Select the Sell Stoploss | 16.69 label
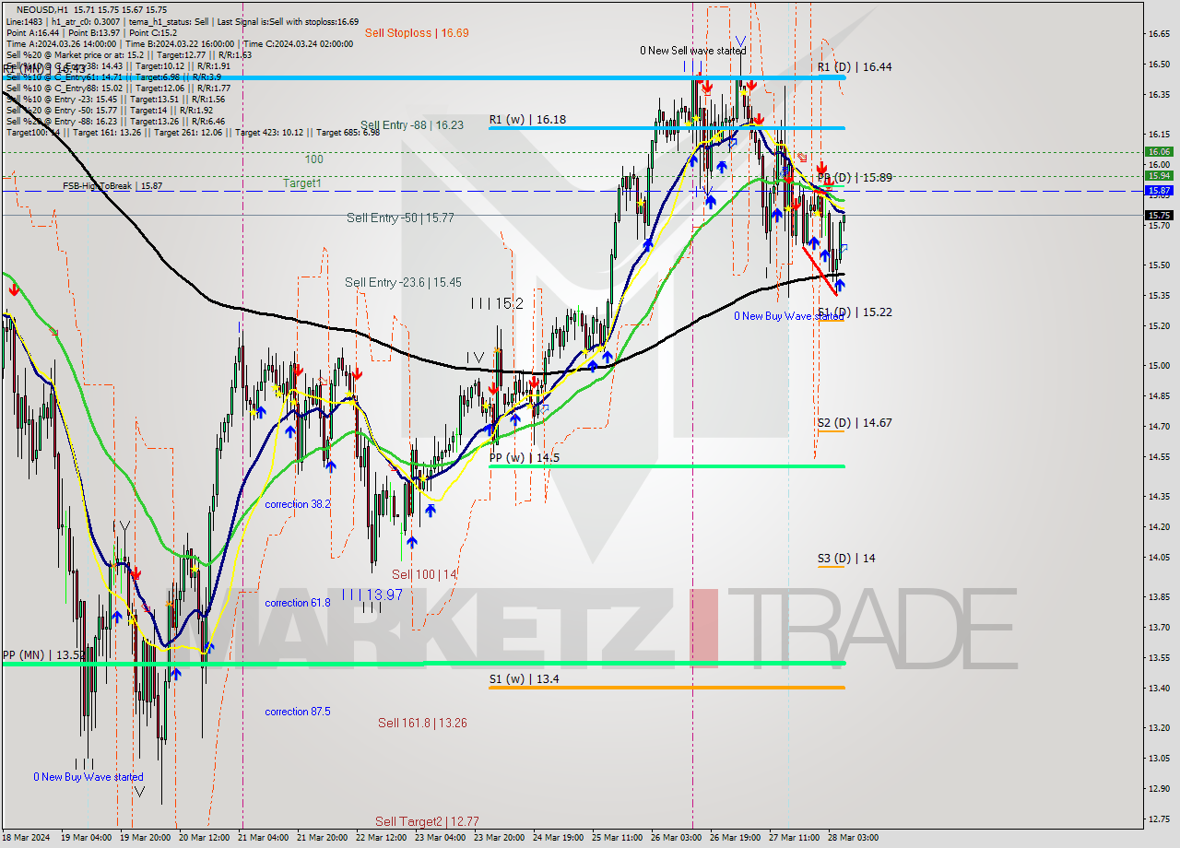This screenshot has height=848, width=1180. [417, 33]
